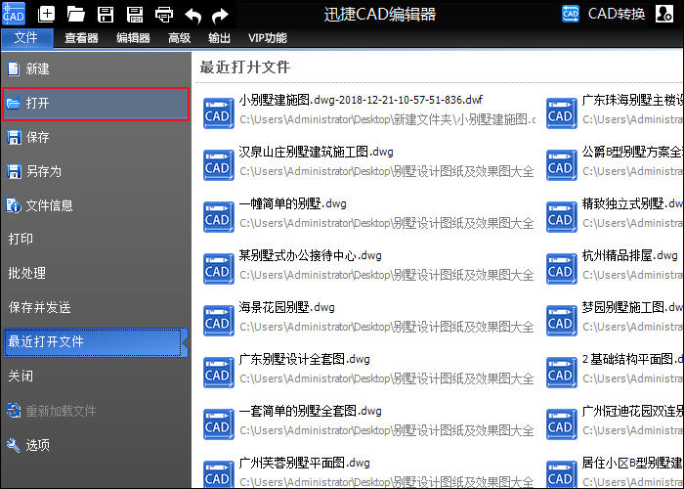
Task: Select 打开 in the file menu
Action: pyautogui.click(x=95, y=104)
